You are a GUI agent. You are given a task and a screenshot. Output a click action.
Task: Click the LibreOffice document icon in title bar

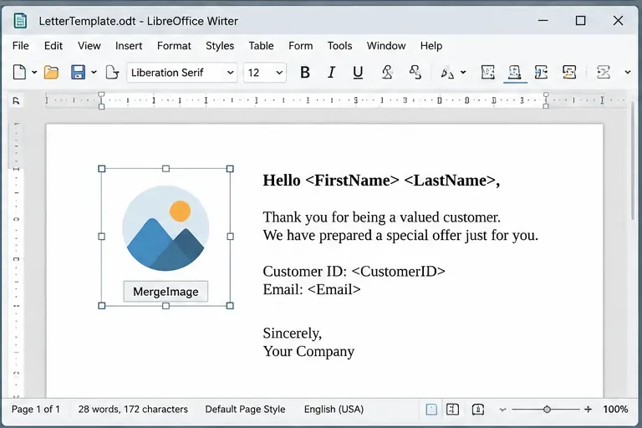point(20,20)
